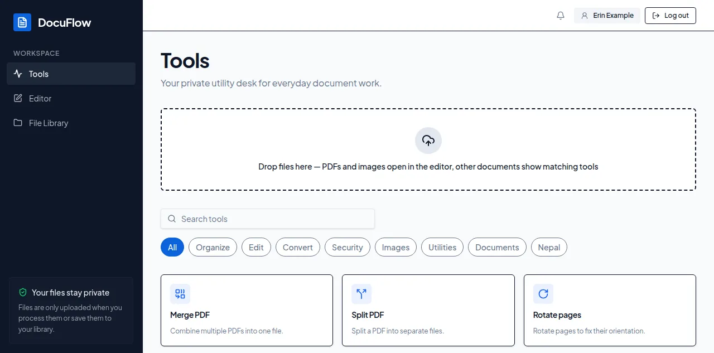Viewport: 714px width, 353px height.
Task: Filter tools by Documents
Action: (x=497, y=247)
